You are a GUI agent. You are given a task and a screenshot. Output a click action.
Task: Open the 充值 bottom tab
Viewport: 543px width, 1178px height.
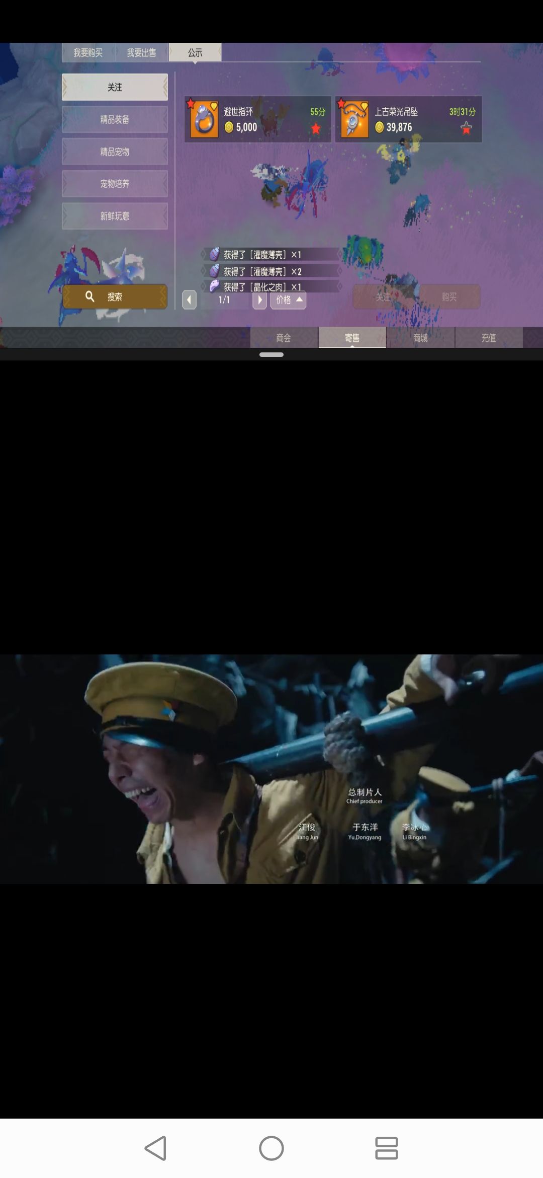coord(489,338)
